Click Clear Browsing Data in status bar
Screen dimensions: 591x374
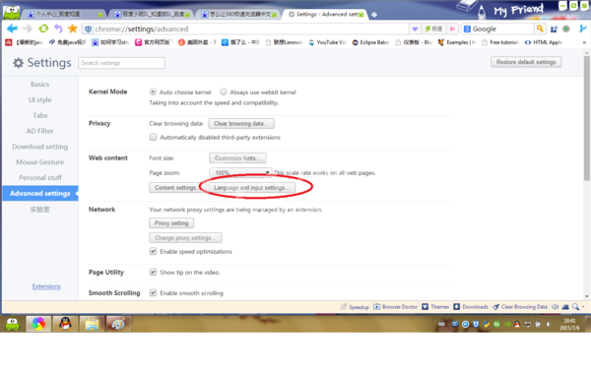520,307
